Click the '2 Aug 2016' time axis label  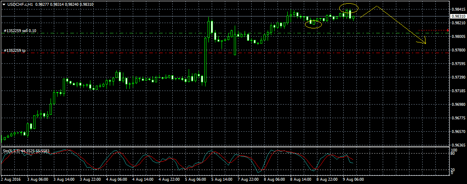pyautogui.click(x=10, y=179)
